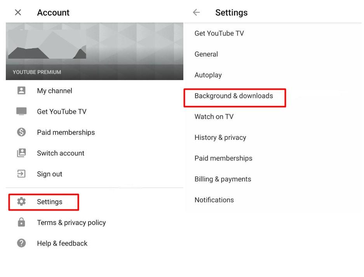Click the Paid memberships dollar icon

21,132
